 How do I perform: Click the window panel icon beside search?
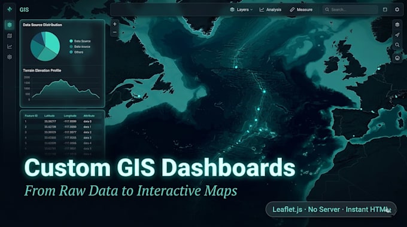pos(385,10)
